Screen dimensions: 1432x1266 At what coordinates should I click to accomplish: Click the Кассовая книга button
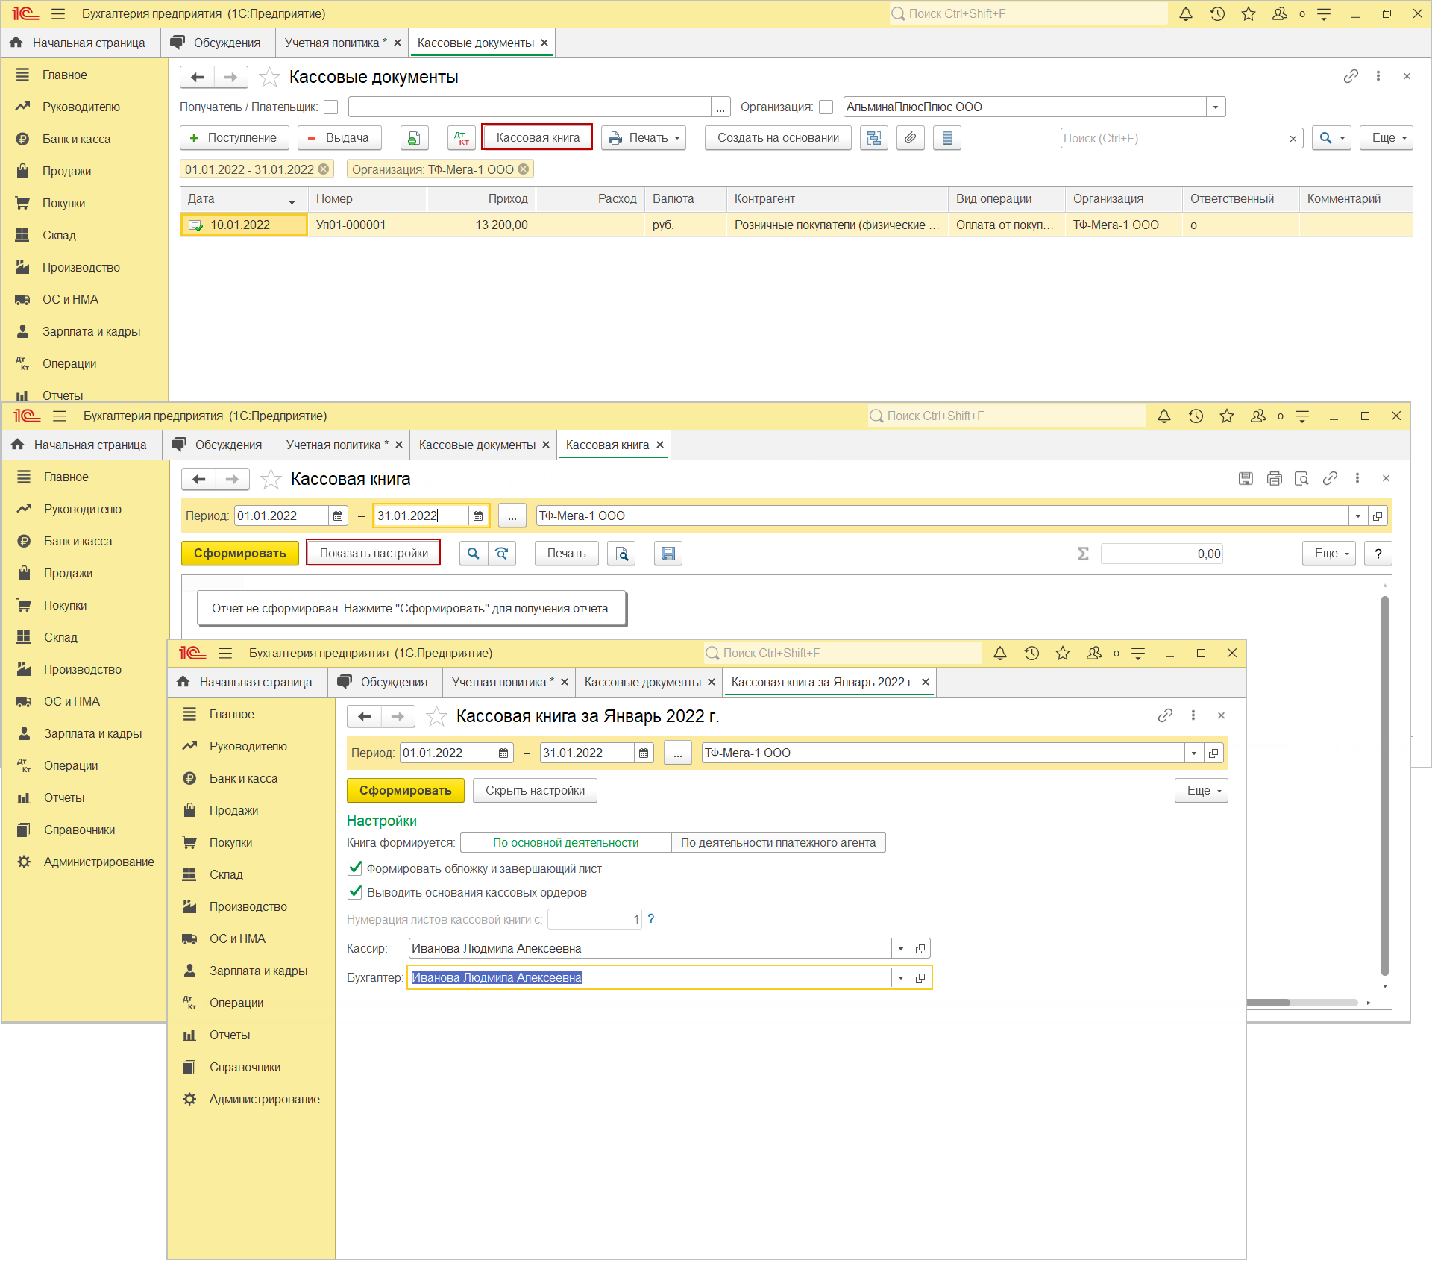coord(537,138)
